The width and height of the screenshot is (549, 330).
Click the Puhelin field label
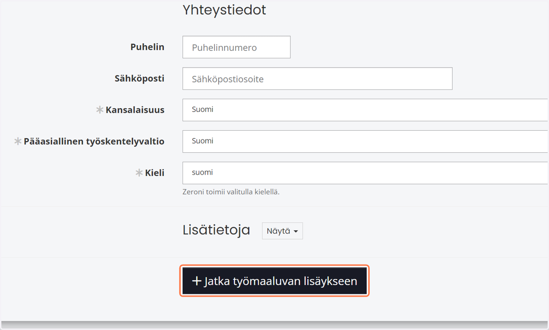[x=147, y=47]
